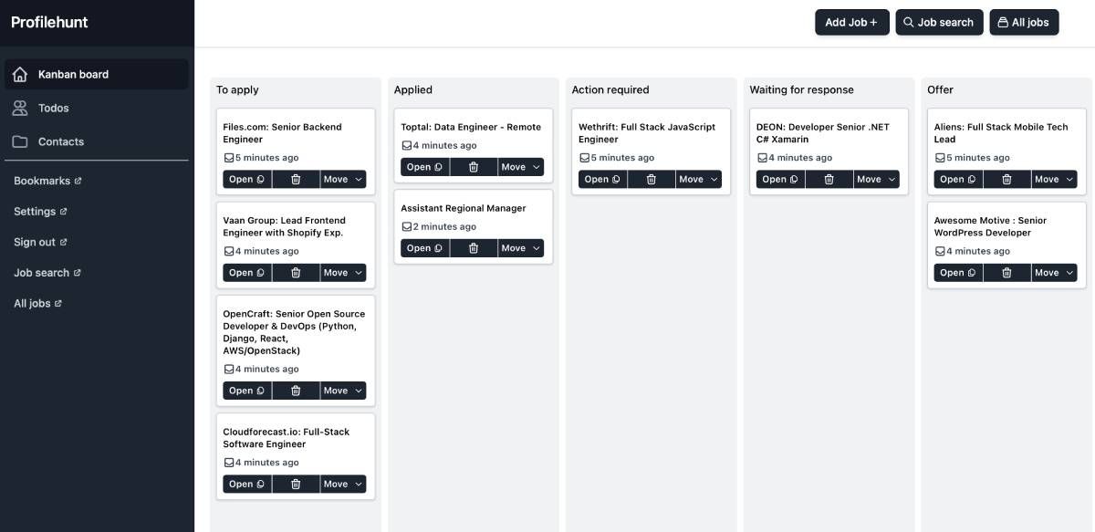Open the All jobs header button
The image size is (1095, 532).
tap(1024, 22)
